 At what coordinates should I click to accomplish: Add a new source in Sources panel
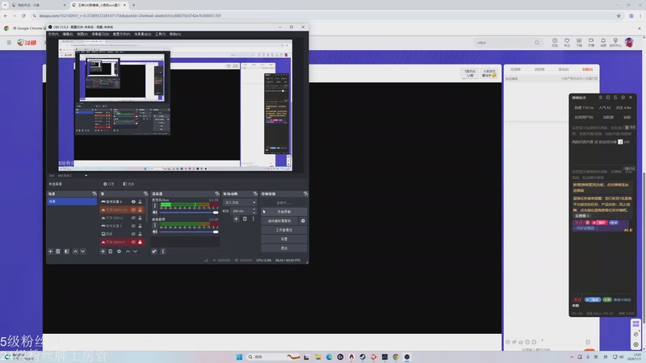pyautogui.click(x=103, y=252)
